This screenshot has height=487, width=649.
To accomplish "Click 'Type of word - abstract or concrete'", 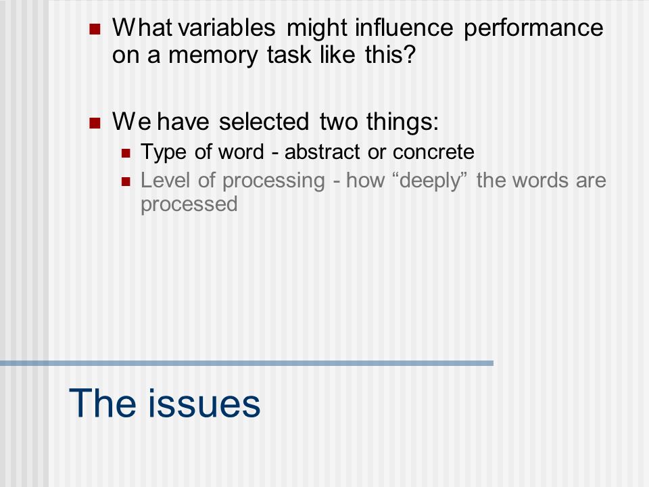I will pos(307,152).
